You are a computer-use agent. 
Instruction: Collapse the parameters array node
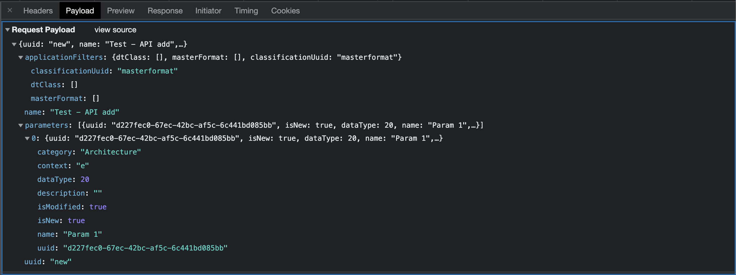click(x=21, y=125)
